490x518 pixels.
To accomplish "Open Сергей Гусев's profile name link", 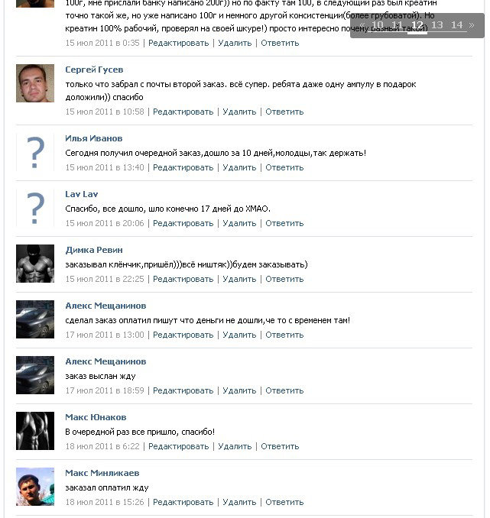I will pos(94,70).
